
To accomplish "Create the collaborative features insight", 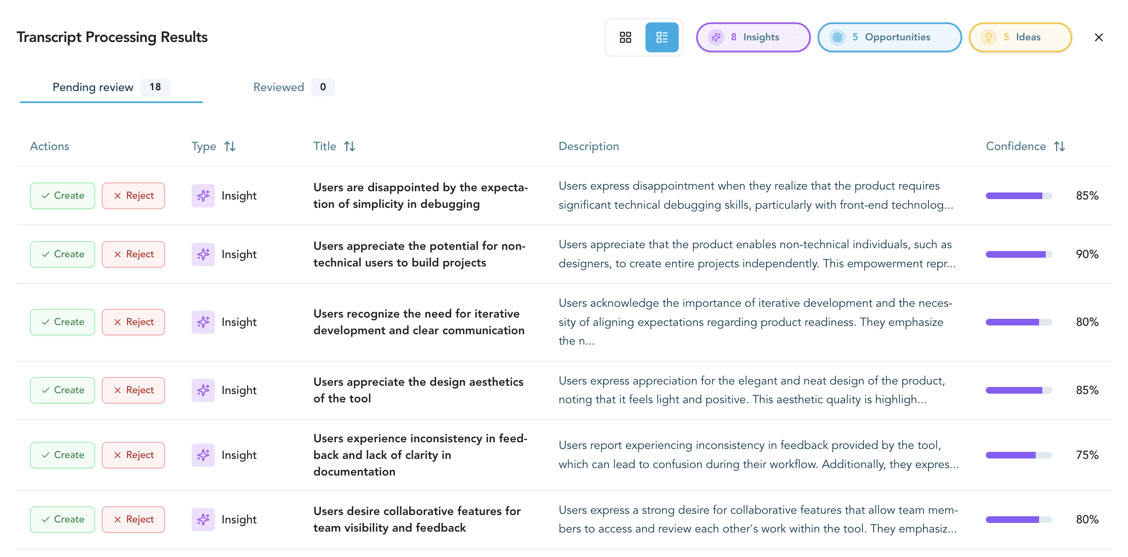I will coord(62,519).
